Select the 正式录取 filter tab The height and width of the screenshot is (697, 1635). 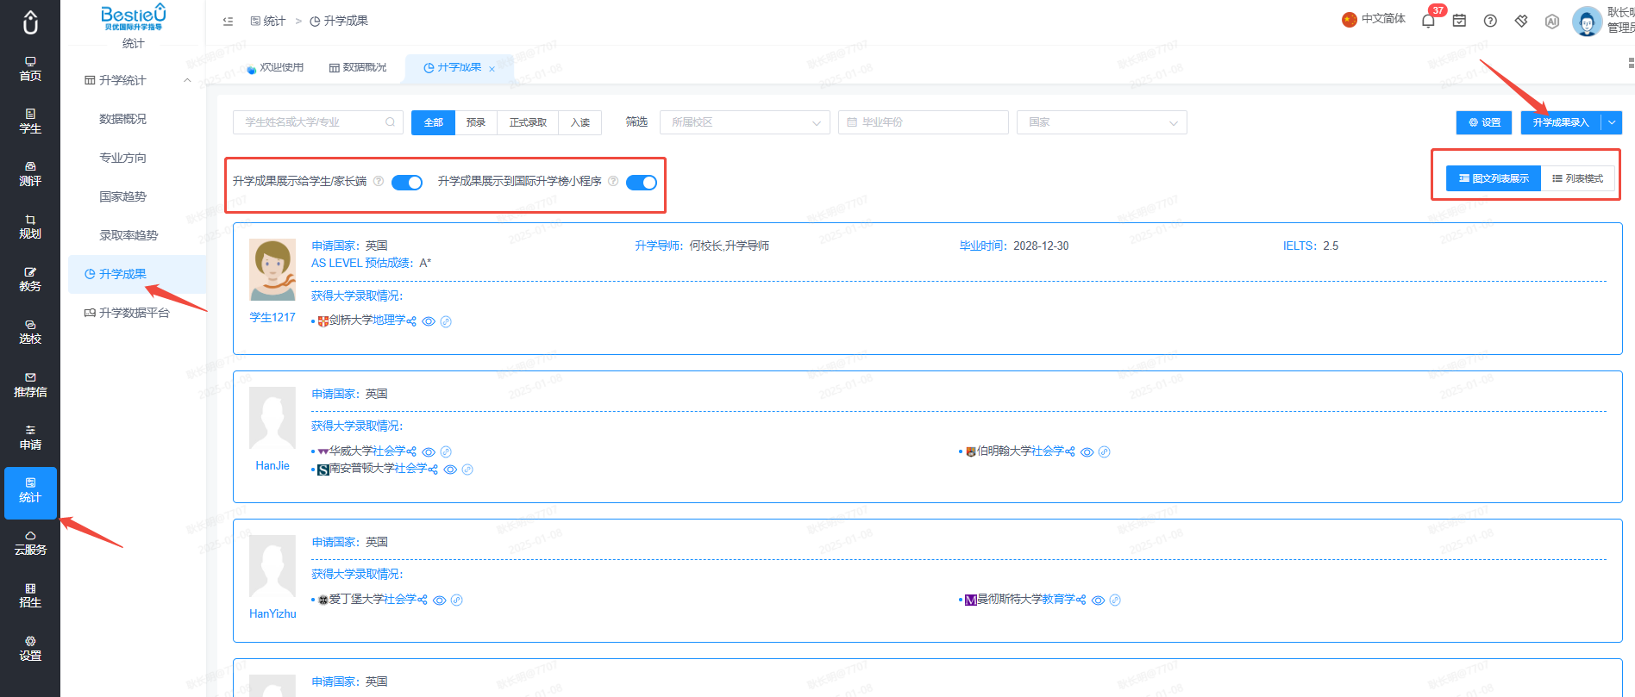(x=528, y=122)
